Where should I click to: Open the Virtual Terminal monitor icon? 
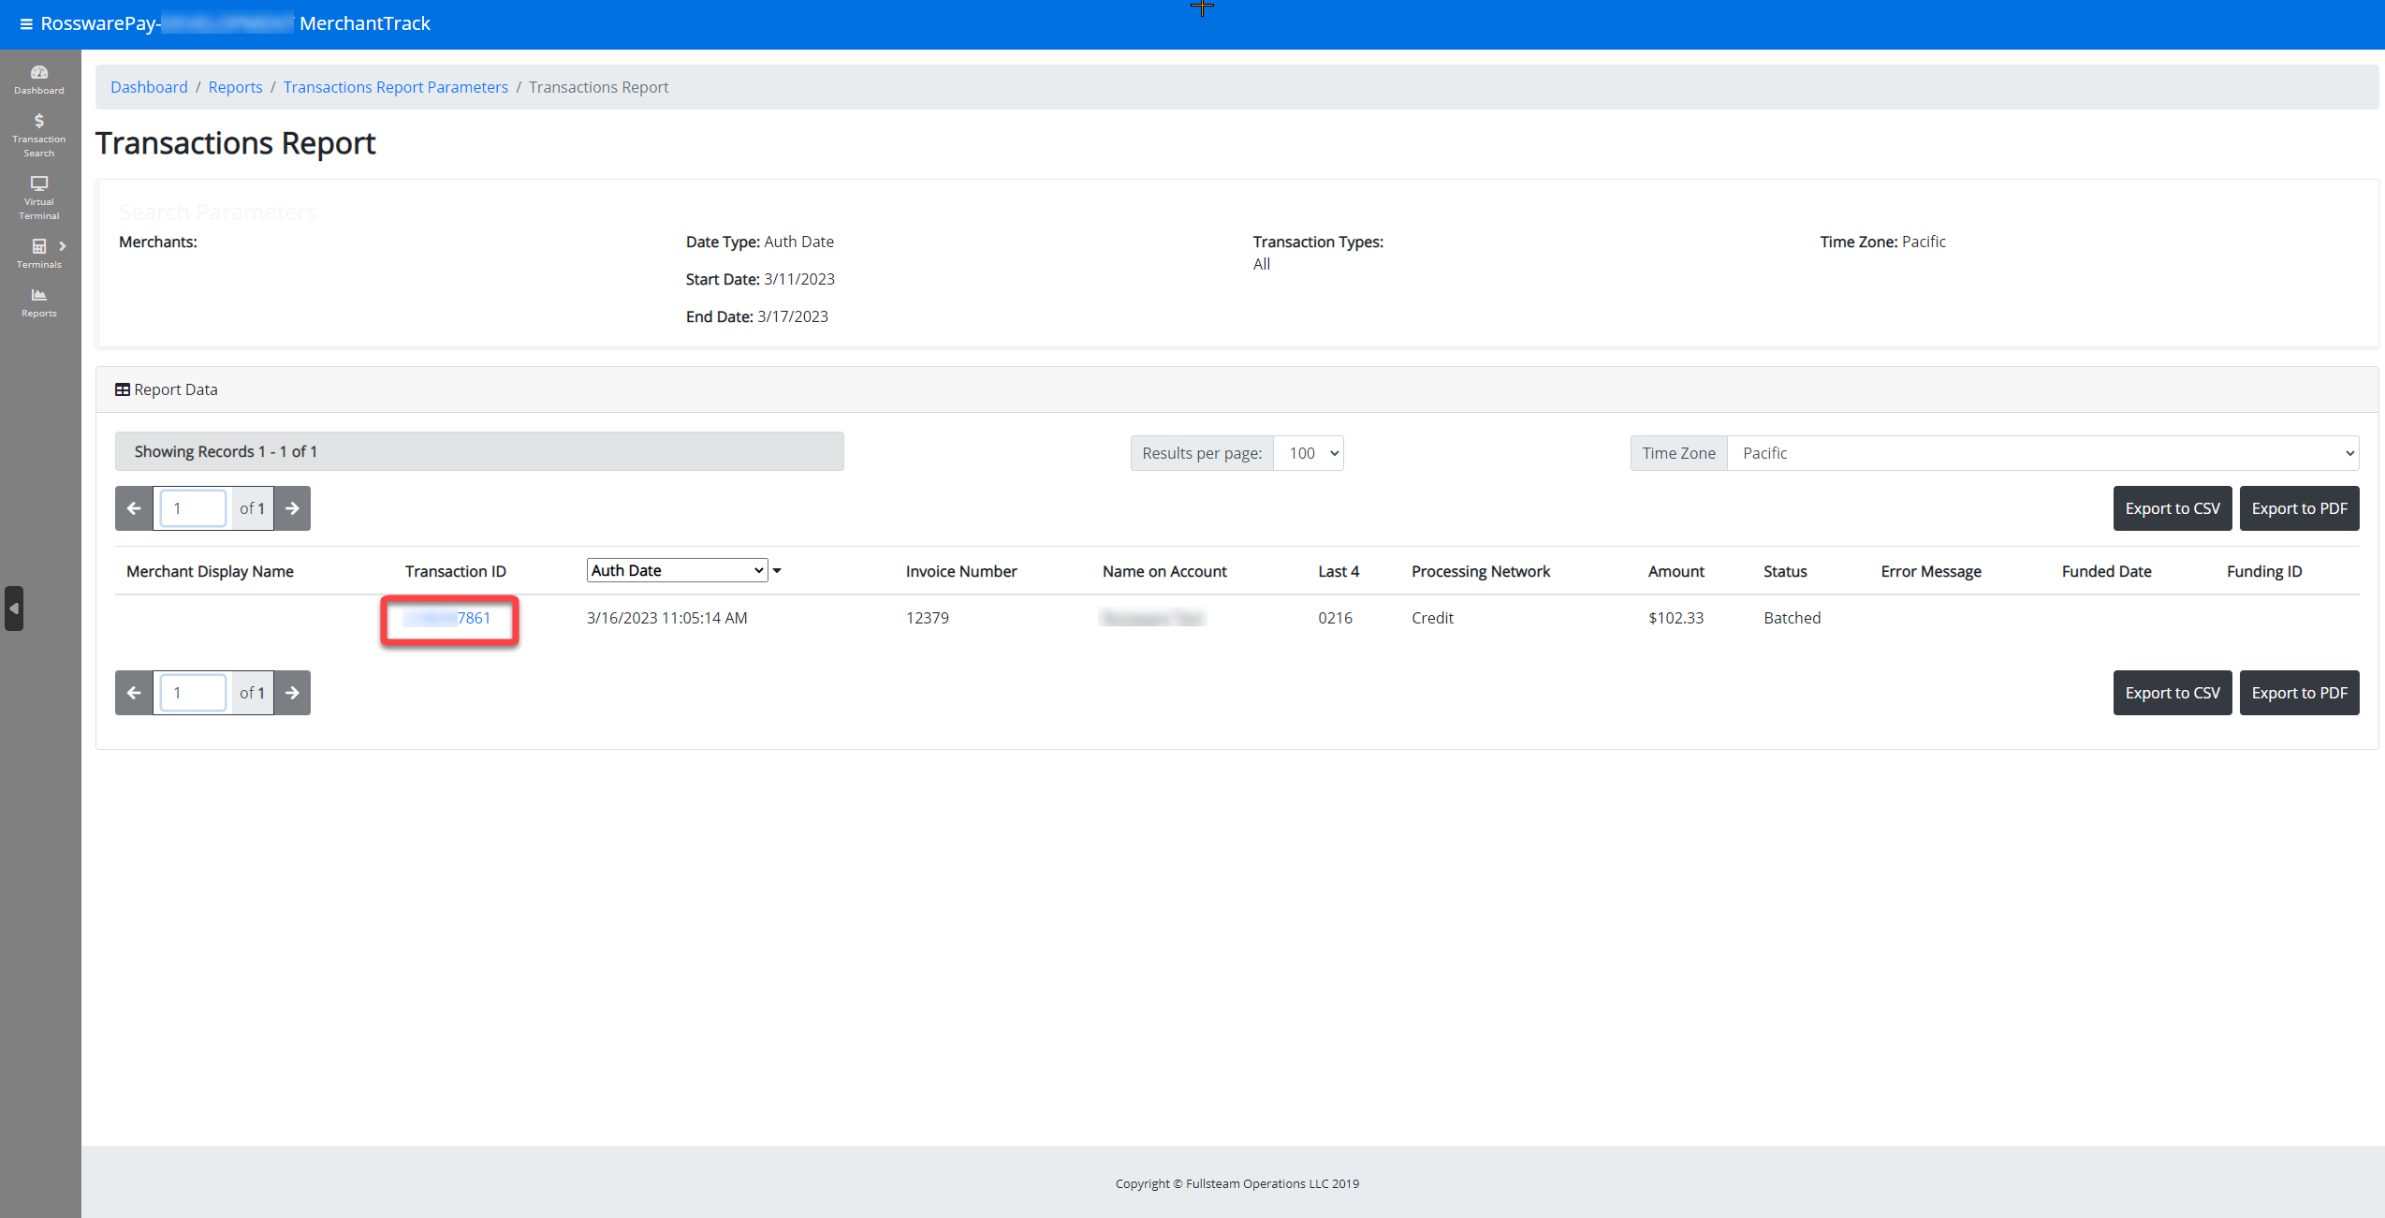(39, 184)
